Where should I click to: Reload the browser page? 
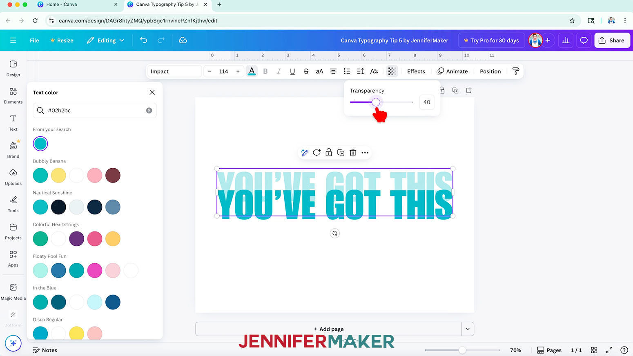click(x=35, y=20)
